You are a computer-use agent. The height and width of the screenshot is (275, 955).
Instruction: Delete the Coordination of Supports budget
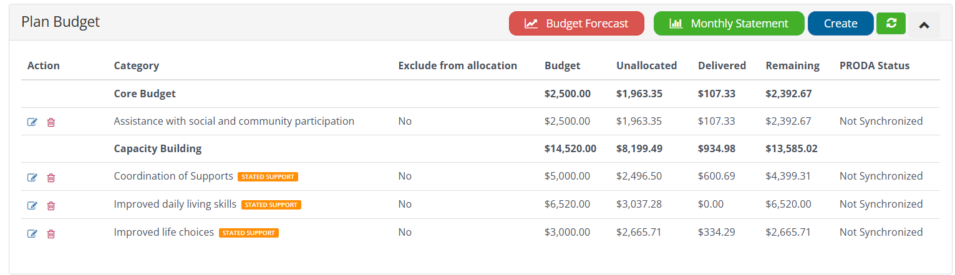click(51, 178)
